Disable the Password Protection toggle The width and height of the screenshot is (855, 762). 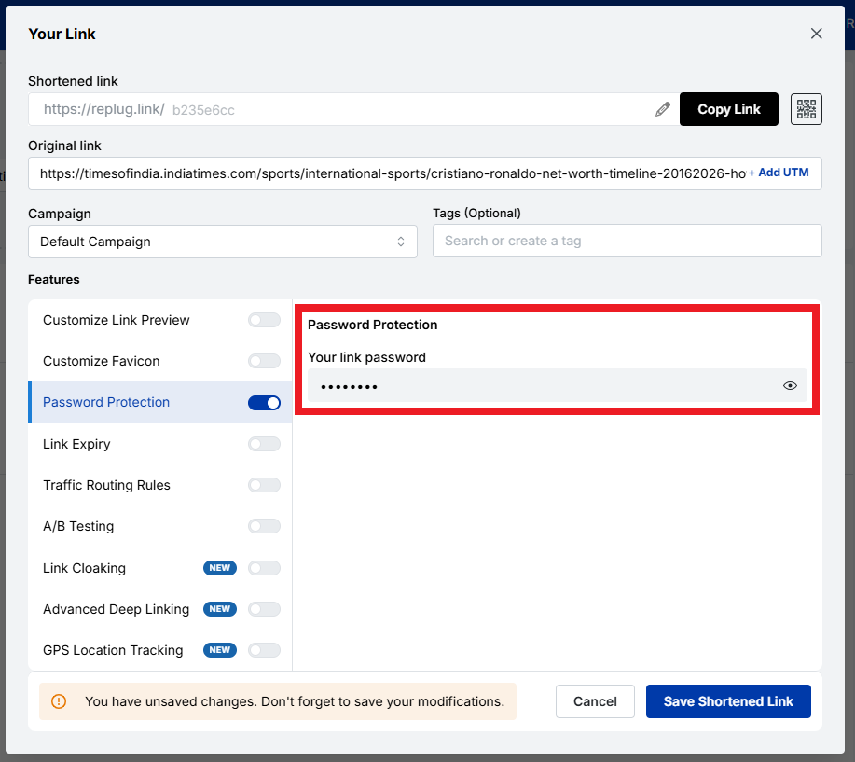click(x=264, y=402)
